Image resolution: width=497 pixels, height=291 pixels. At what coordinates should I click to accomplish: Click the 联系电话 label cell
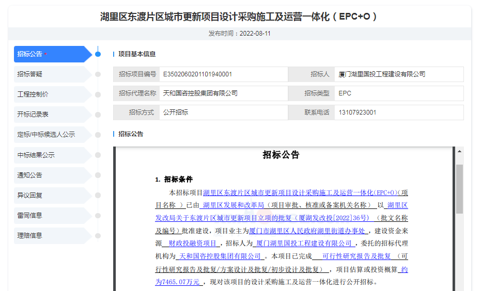tap(312, 112)
